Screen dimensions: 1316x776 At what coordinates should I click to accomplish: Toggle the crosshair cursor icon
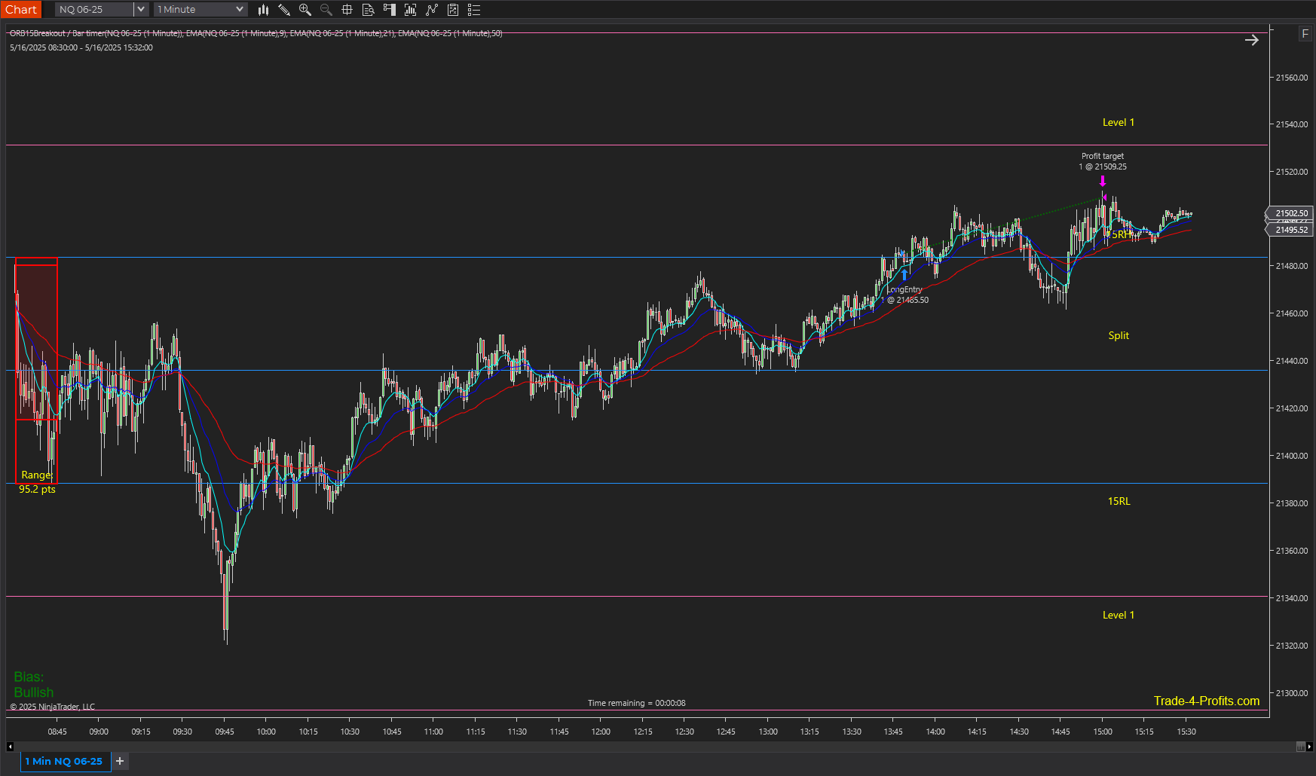(347, 10)
